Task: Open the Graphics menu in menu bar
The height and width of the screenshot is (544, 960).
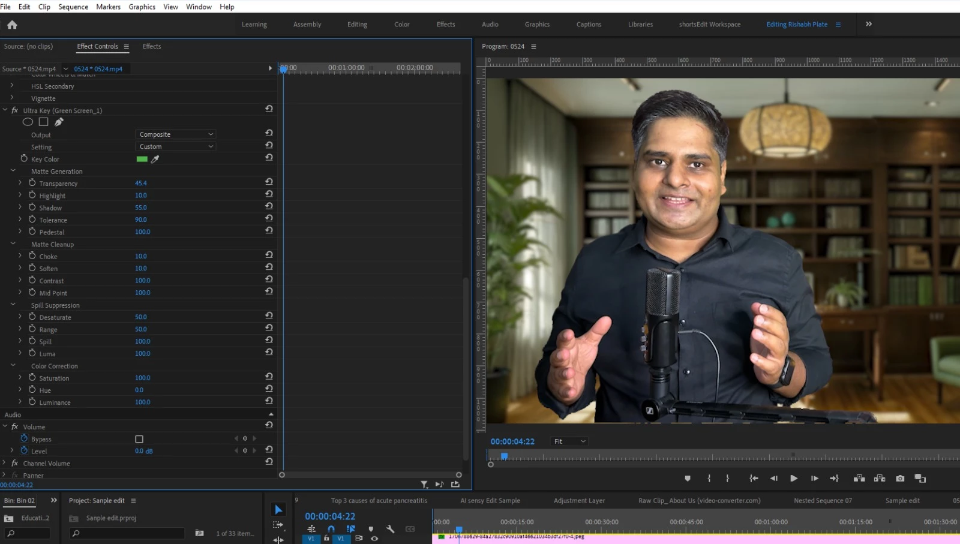Action: click(x=142, y=7)
